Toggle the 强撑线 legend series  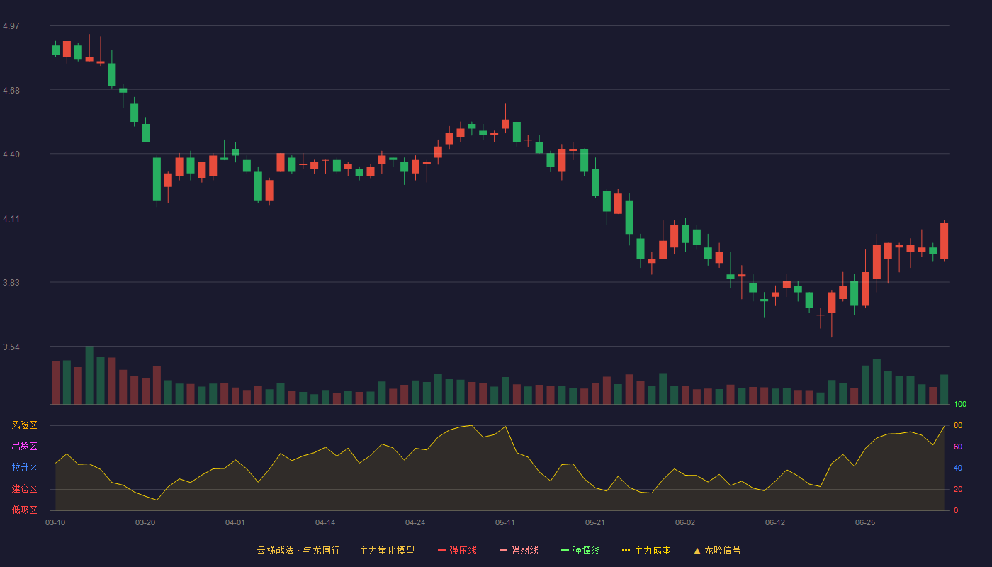(580, 550)
